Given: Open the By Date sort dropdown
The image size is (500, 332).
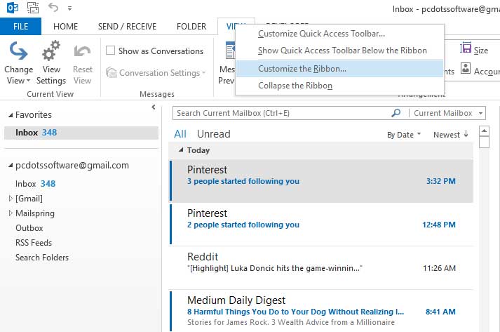Looking at the screenshot, I should [x=404, y=135].
